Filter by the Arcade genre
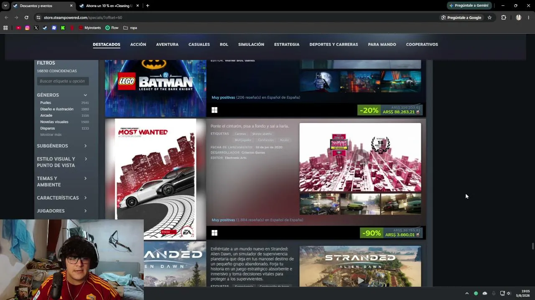Viewport: 535px width, 300px height. point(46,115)
